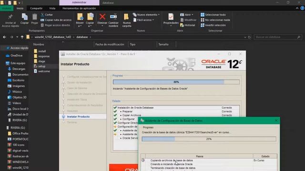Open Vídeos in the sidebar
The width and height of the screenshot is (305, 171).
[14, 103]
